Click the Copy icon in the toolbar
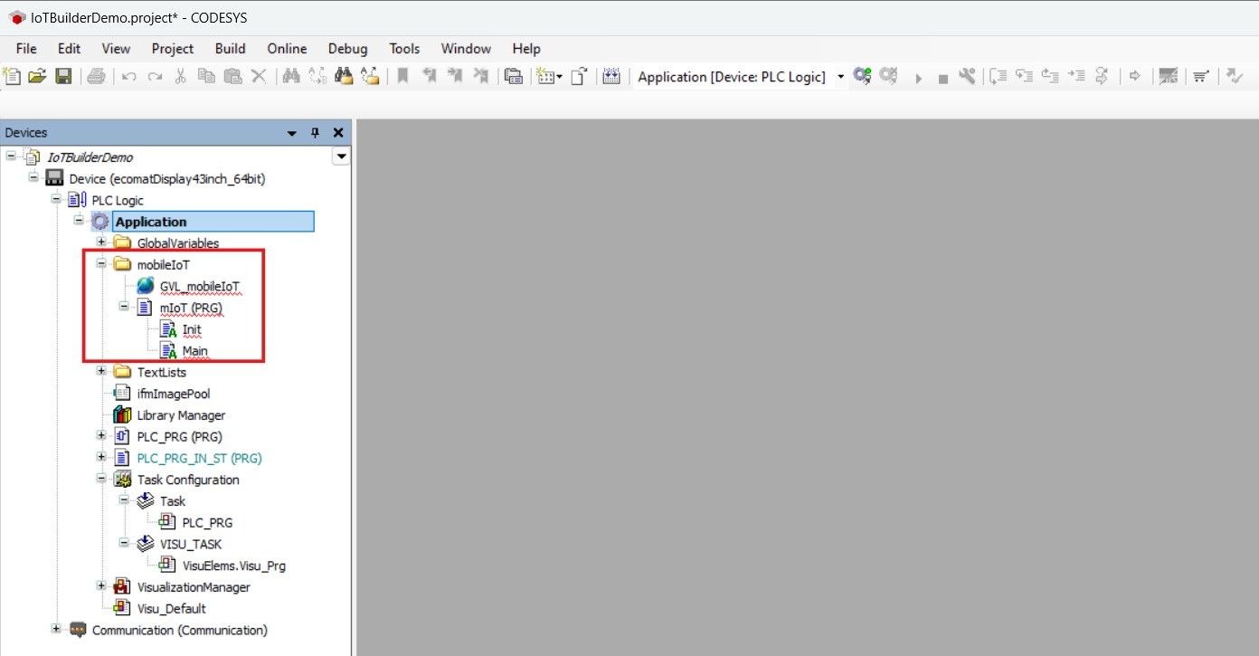 click(206, 77)
